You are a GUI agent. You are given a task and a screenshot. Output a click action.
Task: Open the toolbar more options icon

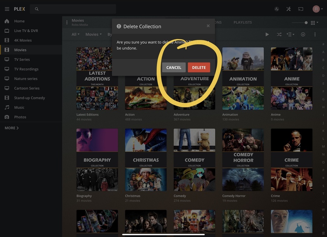point(315,34)
